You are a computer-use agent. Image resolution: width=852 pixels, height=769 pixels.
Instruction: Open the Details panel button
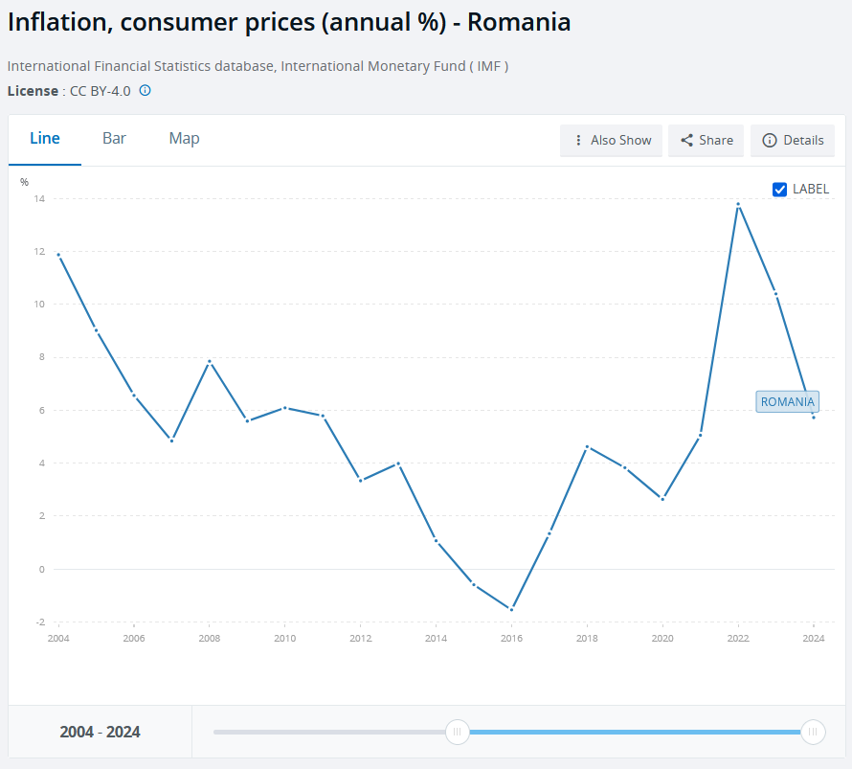tap(793, 140)
